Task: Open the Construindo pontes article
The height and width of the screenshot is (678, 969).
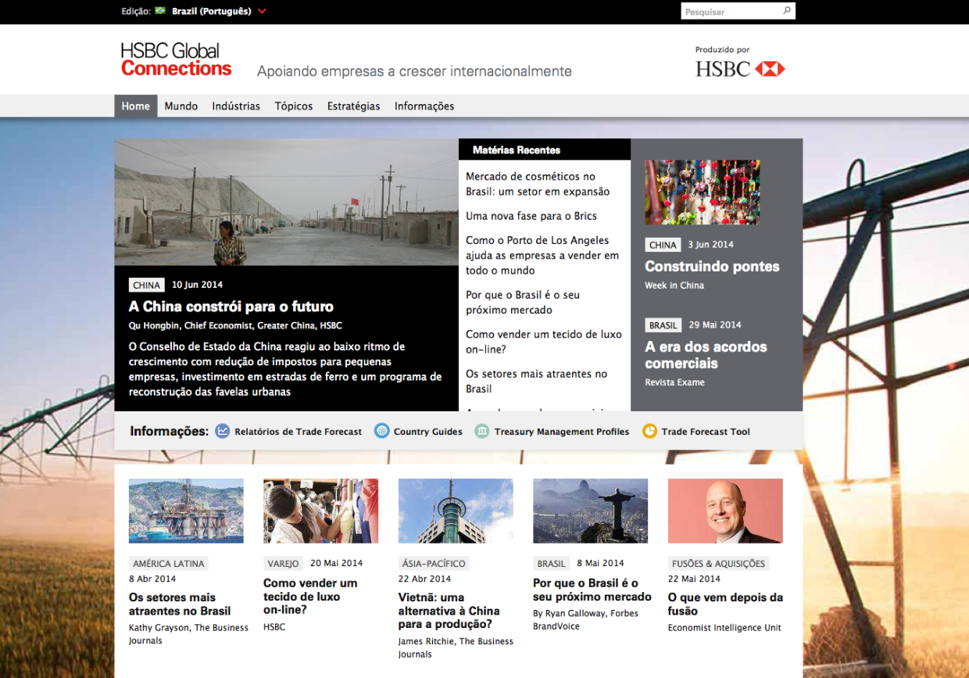Action: 712,267
